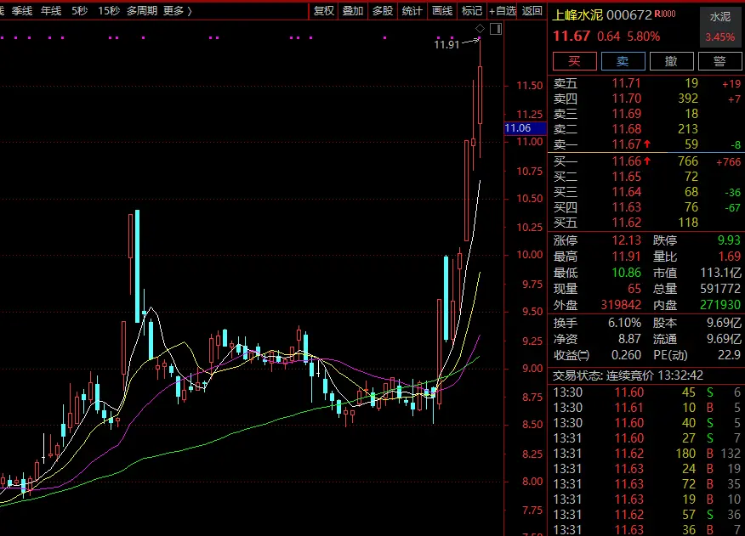
Task: Open the 画线 drawing tool
Action: click(x=442, y=11)
